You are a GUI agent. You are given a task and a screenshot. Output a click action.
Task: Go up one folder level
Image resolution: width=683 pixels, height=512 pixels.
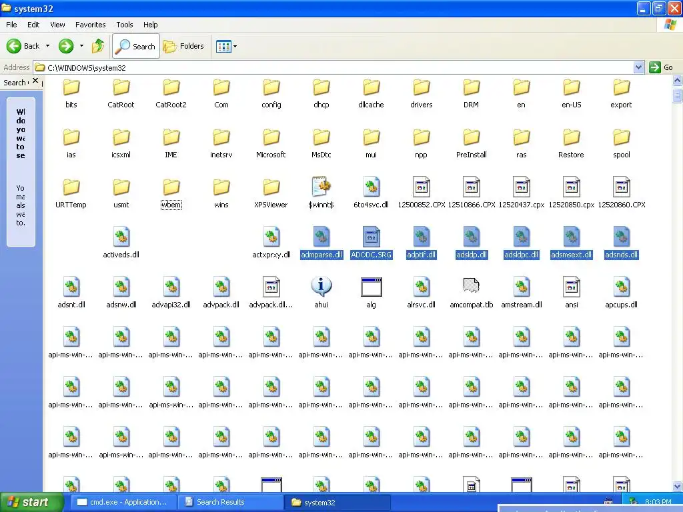(x=98, y=46)
